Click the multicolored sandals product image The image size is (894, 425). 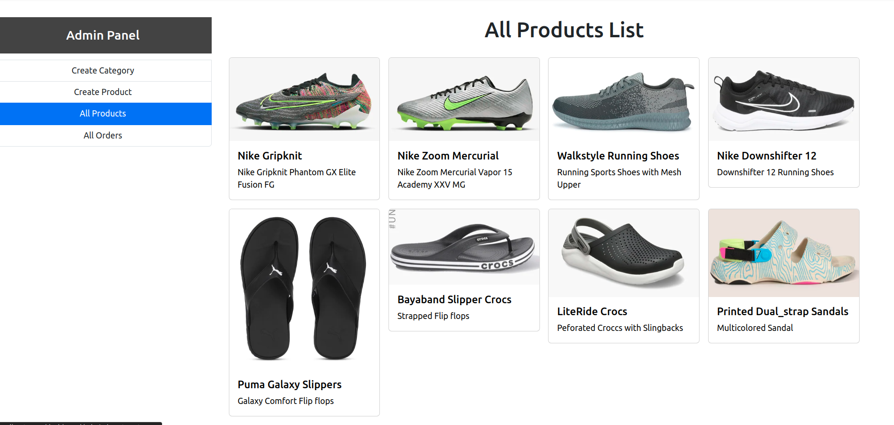(783, 253)
